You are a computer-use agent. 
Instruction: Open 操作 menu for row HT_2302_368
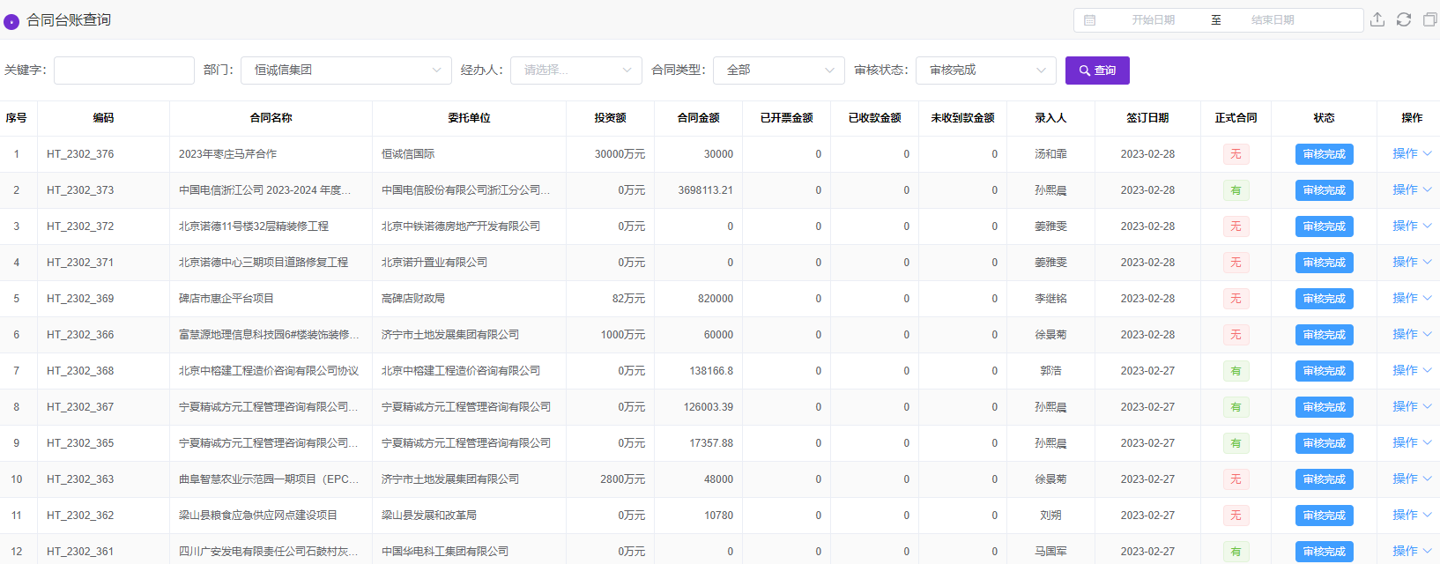click(x=1411, y=371)
